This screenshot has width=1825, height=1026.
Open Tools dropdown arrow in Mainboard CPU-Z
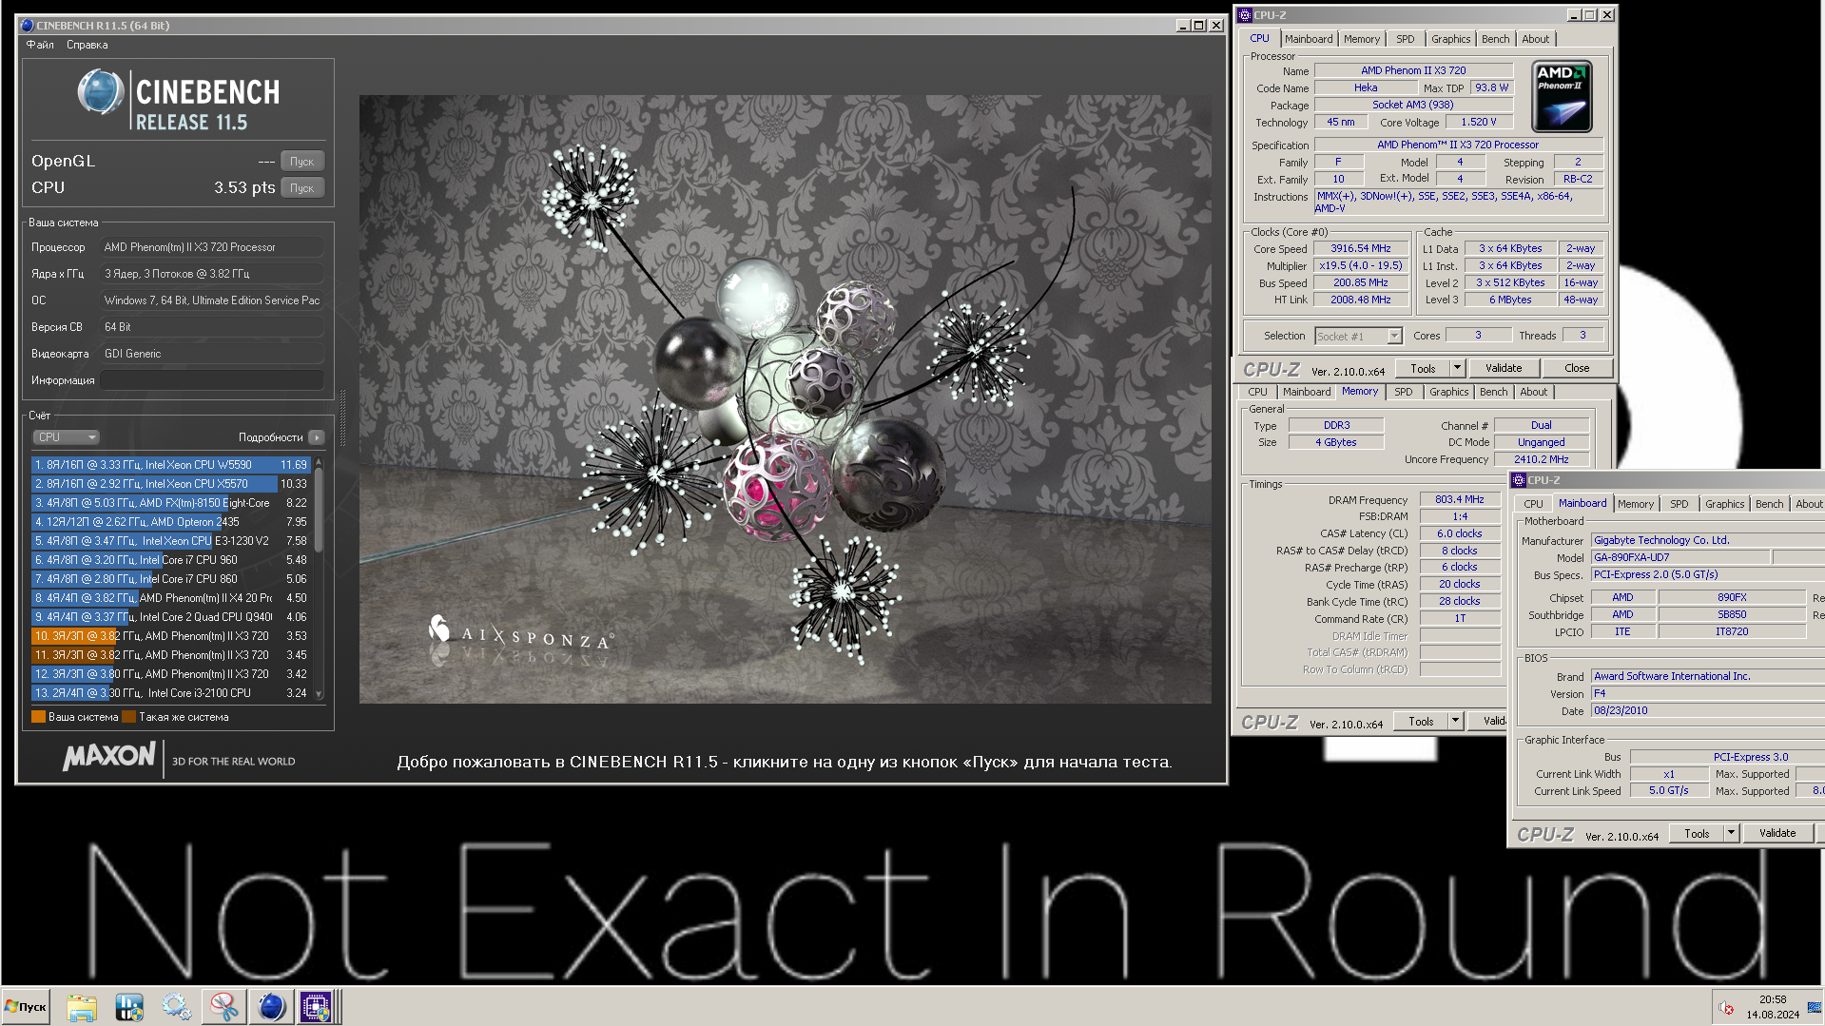[1731, 833]
